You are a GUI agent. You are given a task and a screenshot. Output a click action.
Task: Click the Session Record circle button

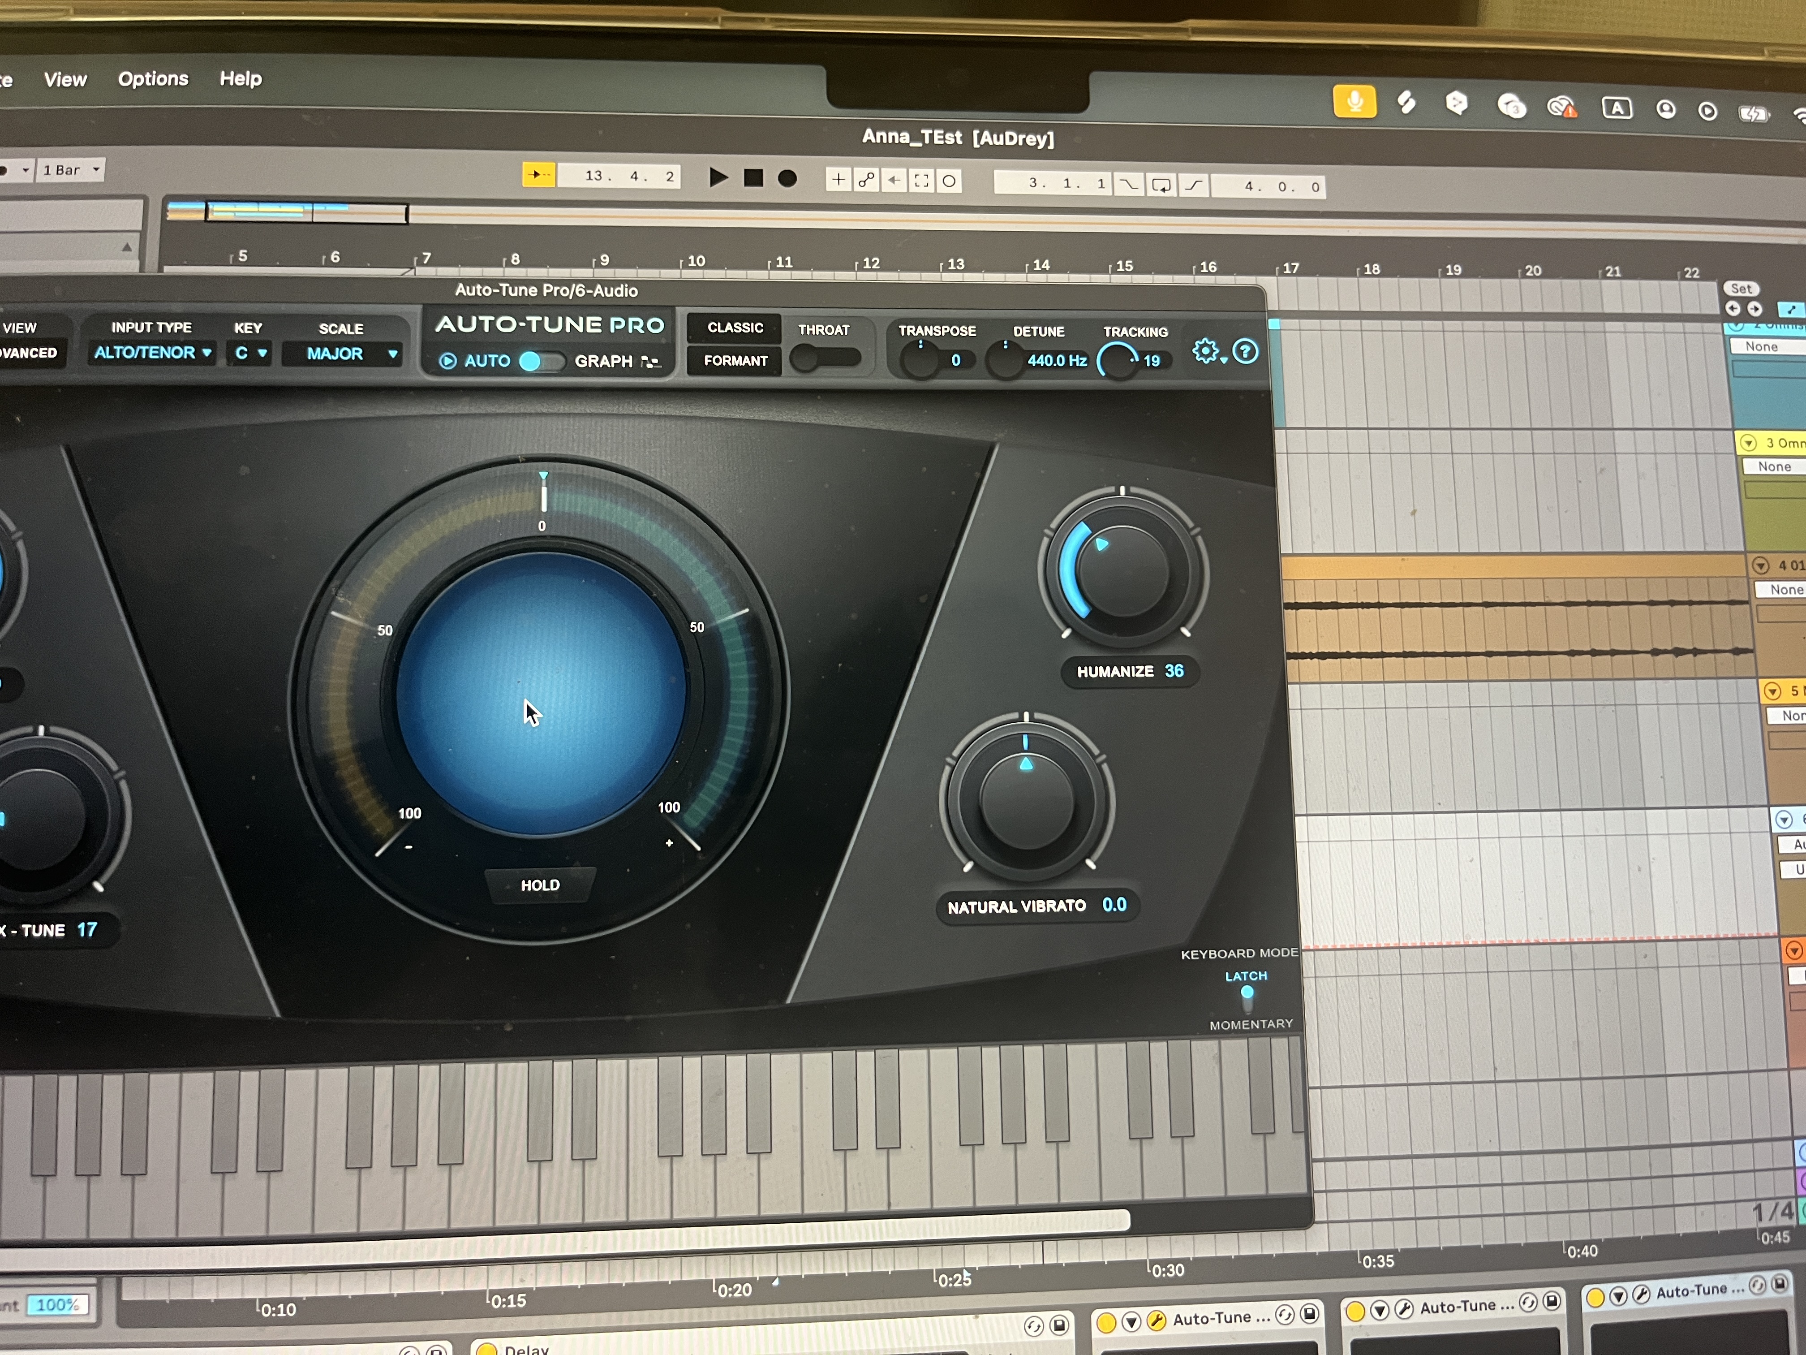pyautogui.click(x=950, y=181)
